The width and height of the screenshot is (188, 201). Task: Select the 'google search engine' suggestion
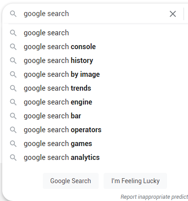95,102
